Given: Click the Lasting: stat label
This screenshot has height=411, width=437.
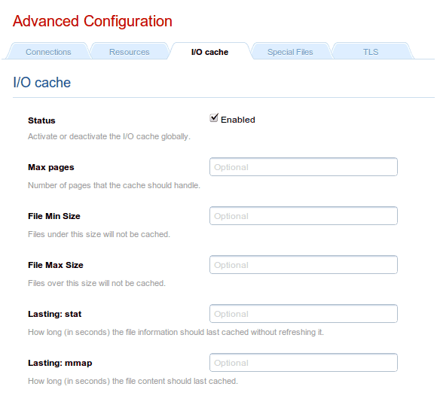Looking at the screenshot, I should click(54, 314).
